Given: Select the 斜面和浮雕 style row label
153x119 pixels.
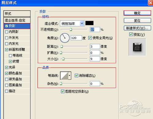Looking at the screenshot, I should [17, 49].
